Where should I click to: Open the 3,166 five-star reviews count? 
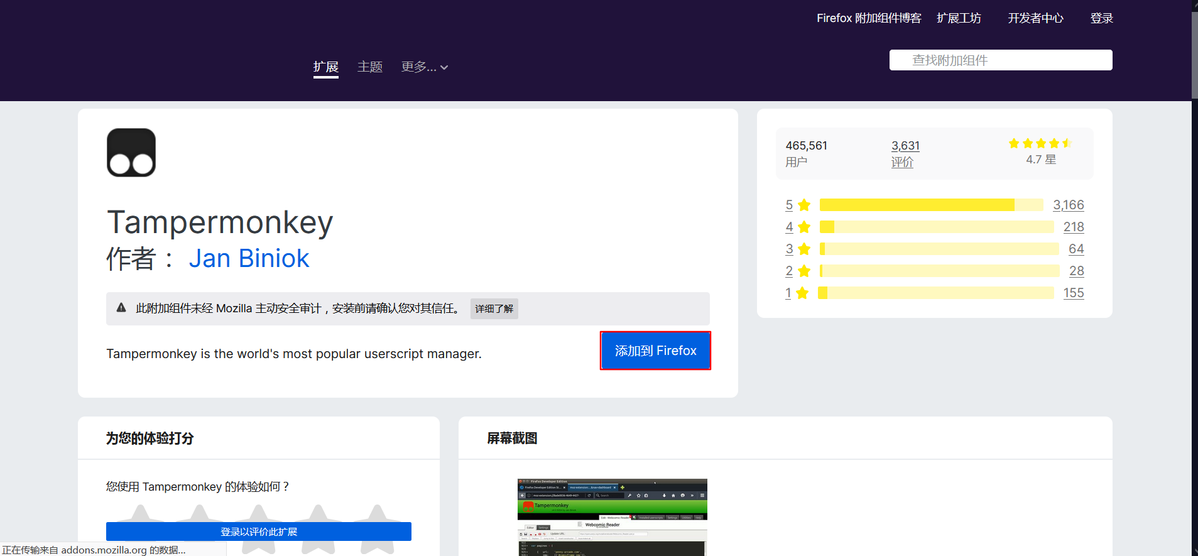click(1069, 205)
